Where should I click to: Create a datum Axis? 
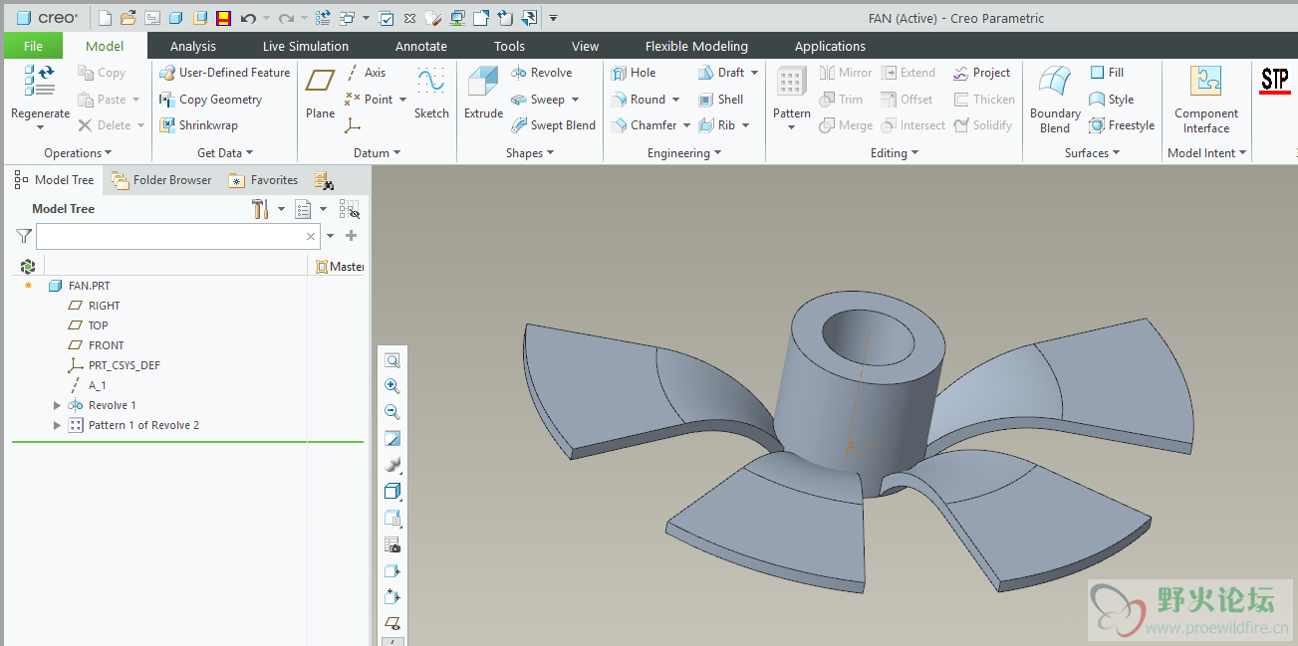click(366, 73)
